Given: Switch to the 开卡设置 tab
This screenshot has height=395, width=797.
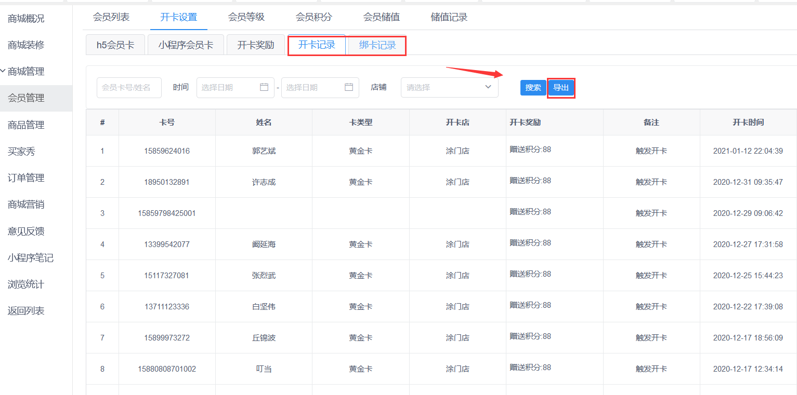Looking at the screenshot, I should point(179,17).
